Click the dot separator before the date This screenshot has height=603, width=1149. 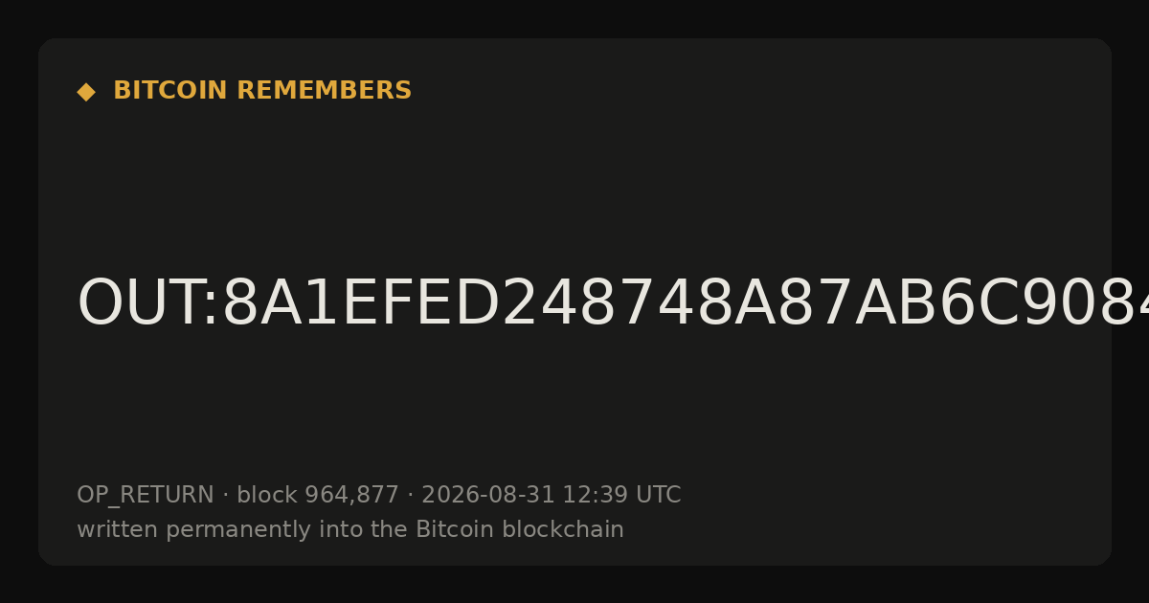(x=411, y=496)
